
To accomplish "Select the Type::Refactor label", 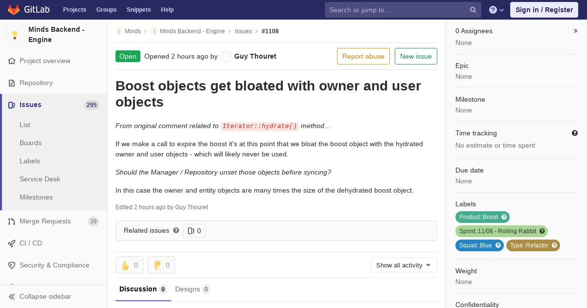I will pos(529,245).
